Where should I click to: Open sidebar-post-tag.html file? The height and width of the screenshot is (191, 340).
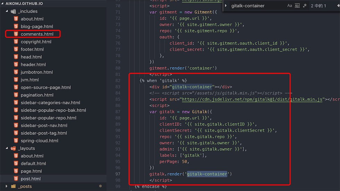(x=44, y=133)
